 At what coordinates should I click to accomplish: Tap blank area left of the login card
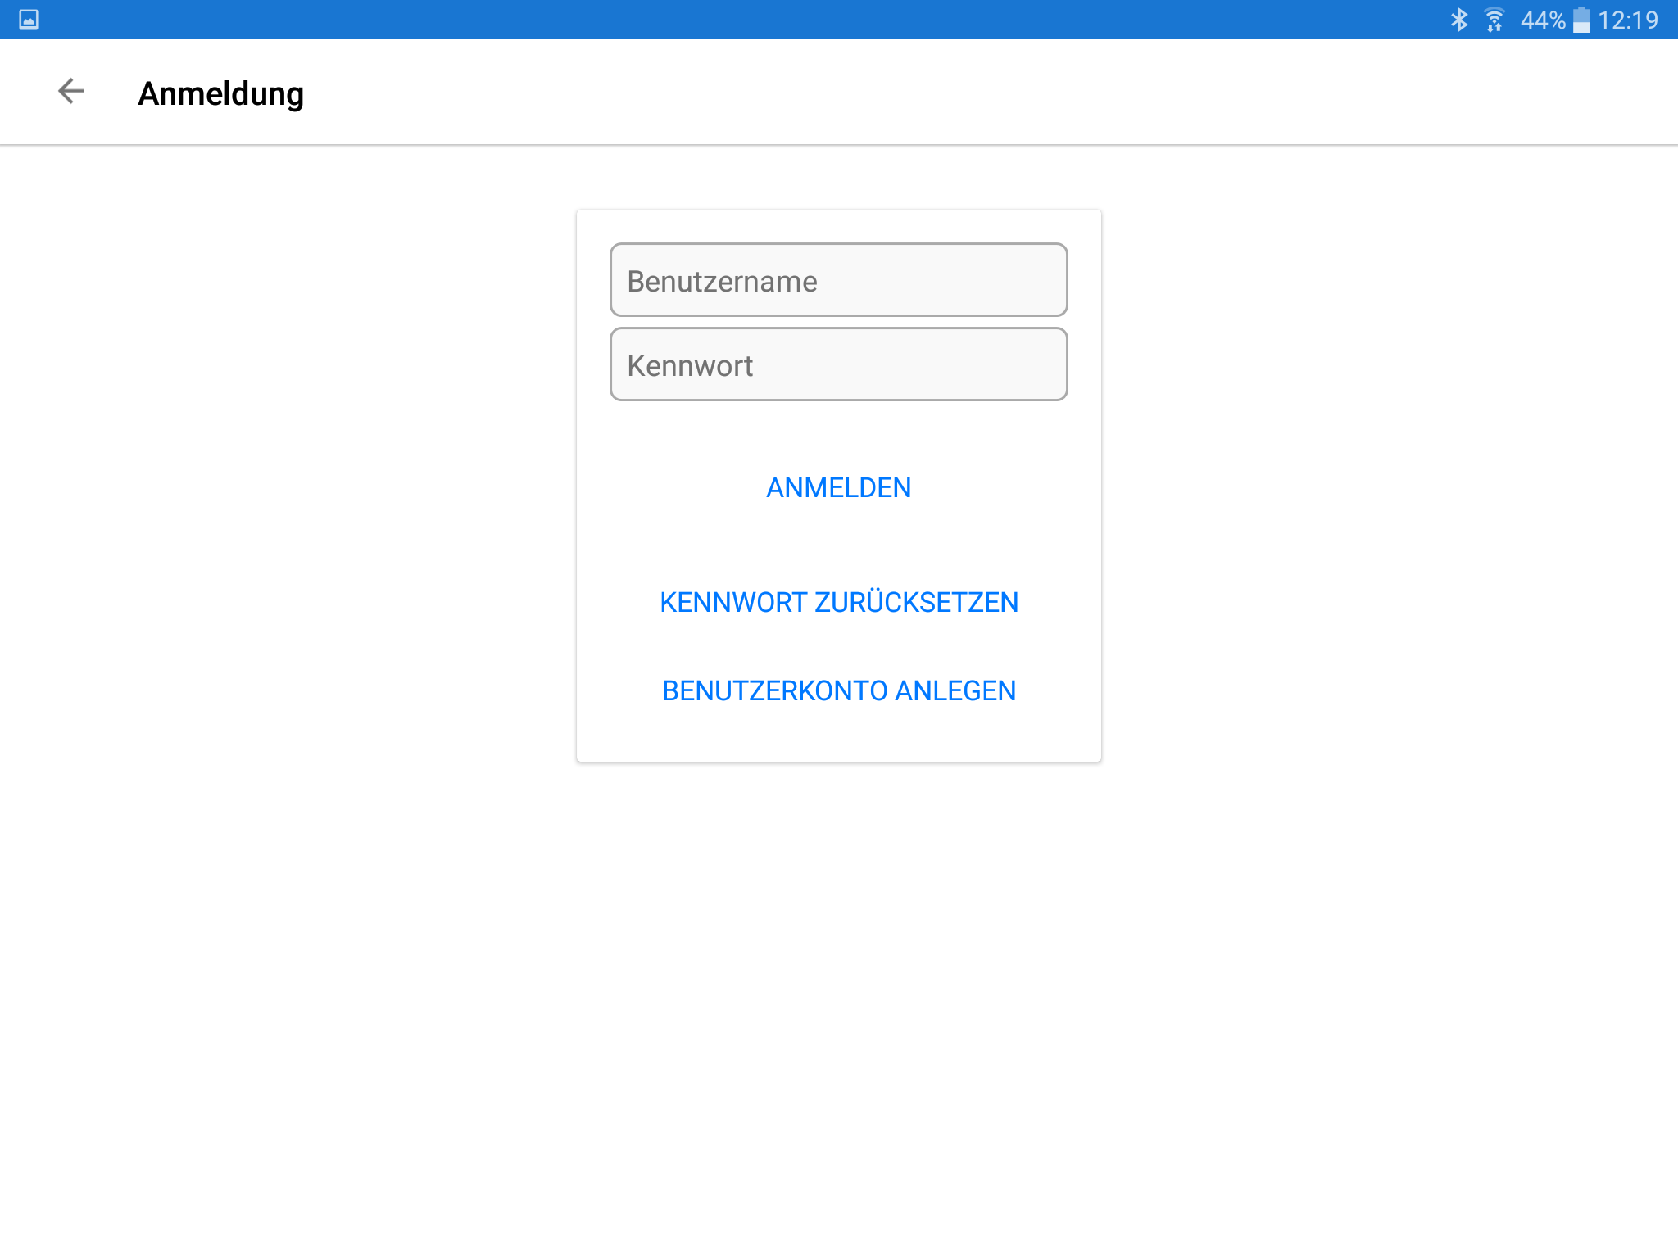coord(287,491)
